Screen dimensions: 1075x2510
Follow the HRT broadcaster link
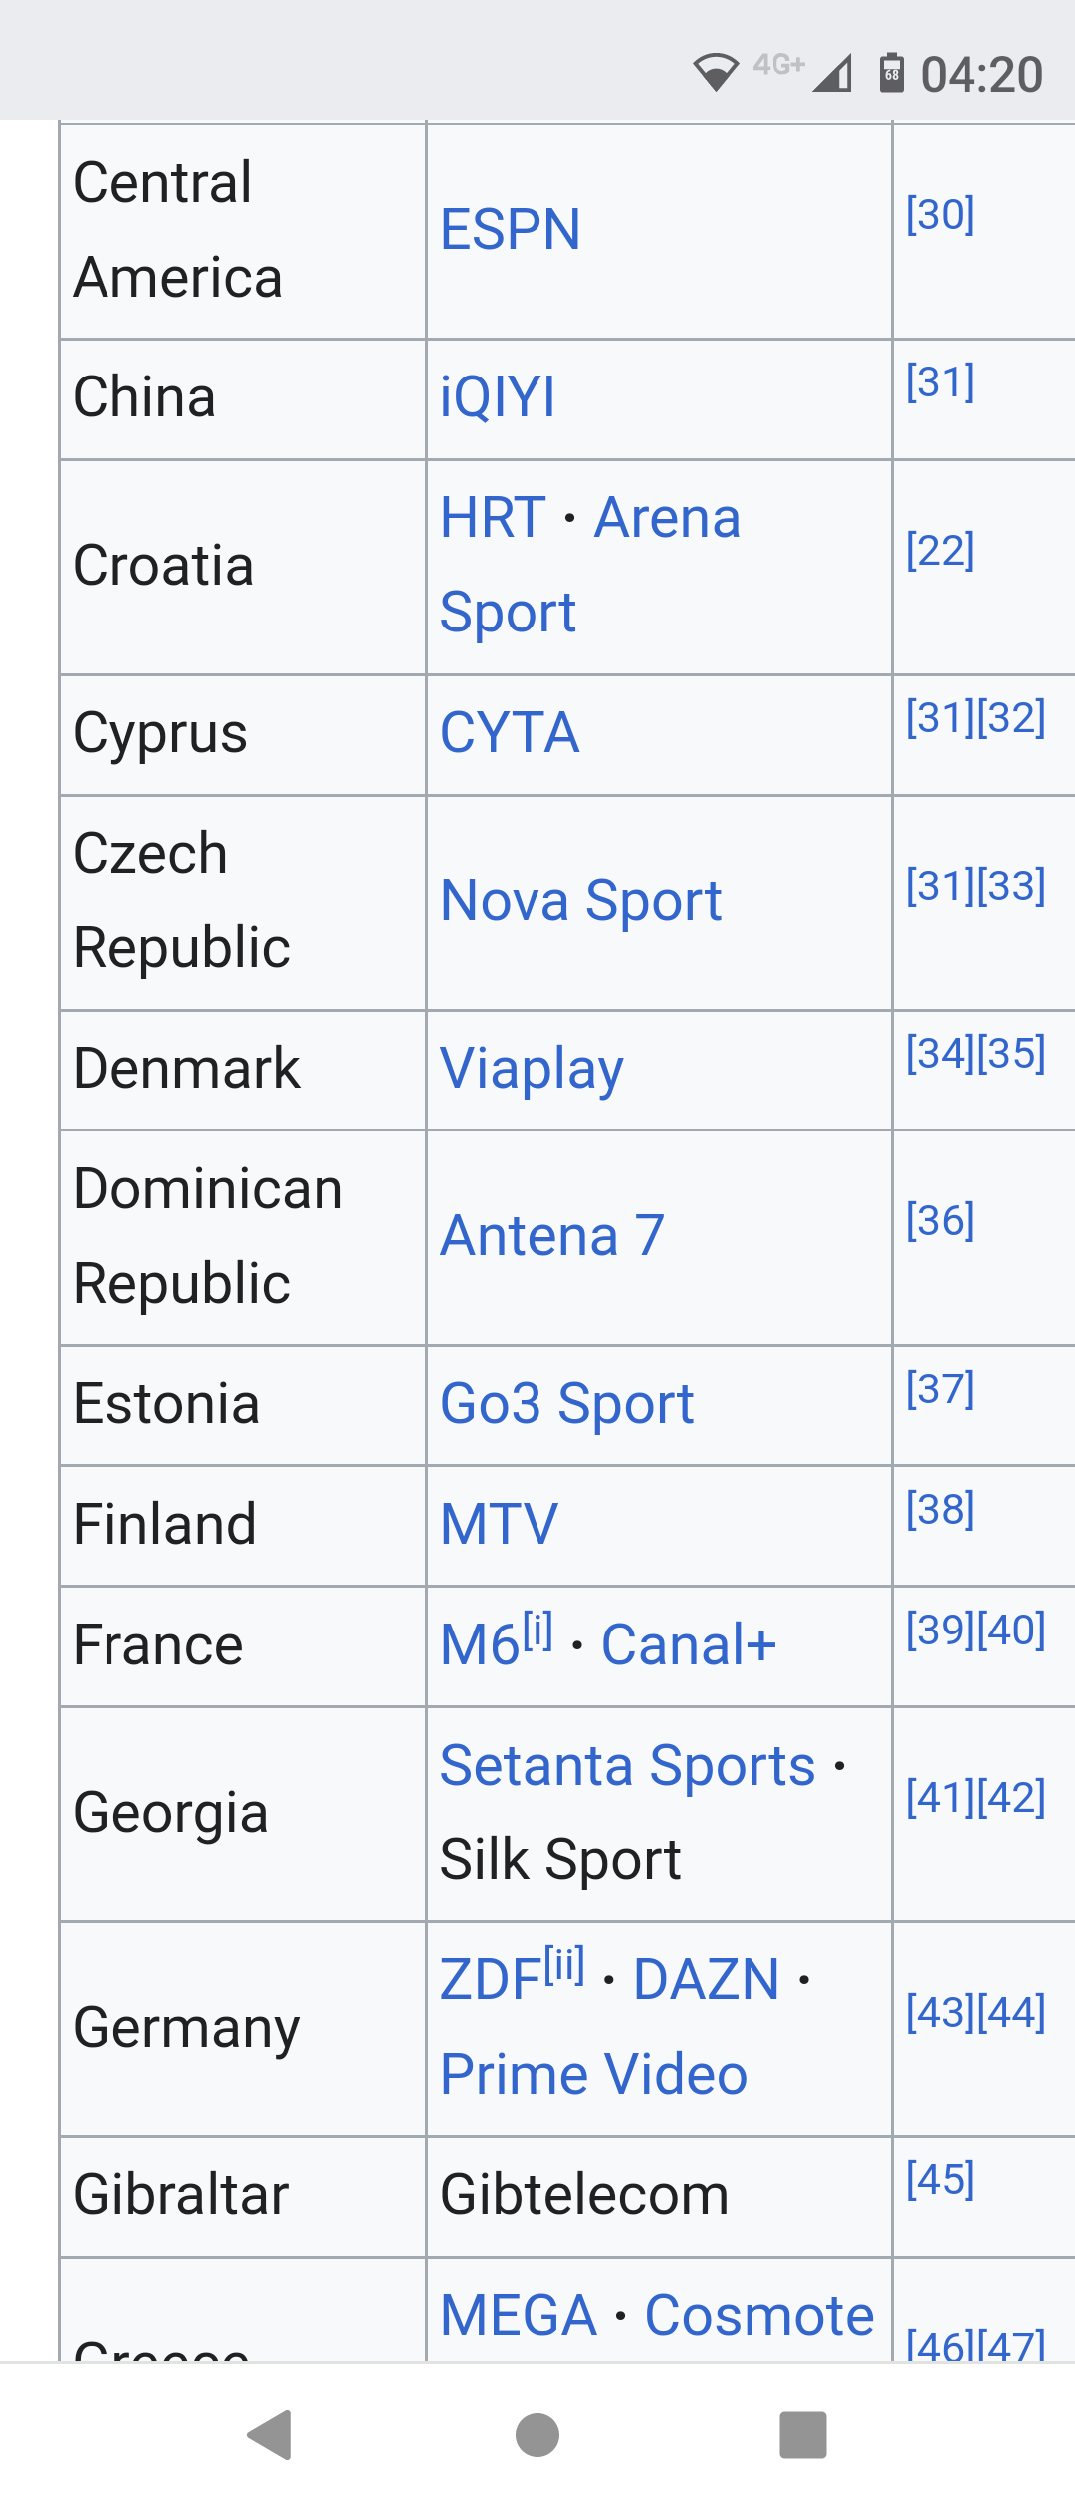coord(493,518)
